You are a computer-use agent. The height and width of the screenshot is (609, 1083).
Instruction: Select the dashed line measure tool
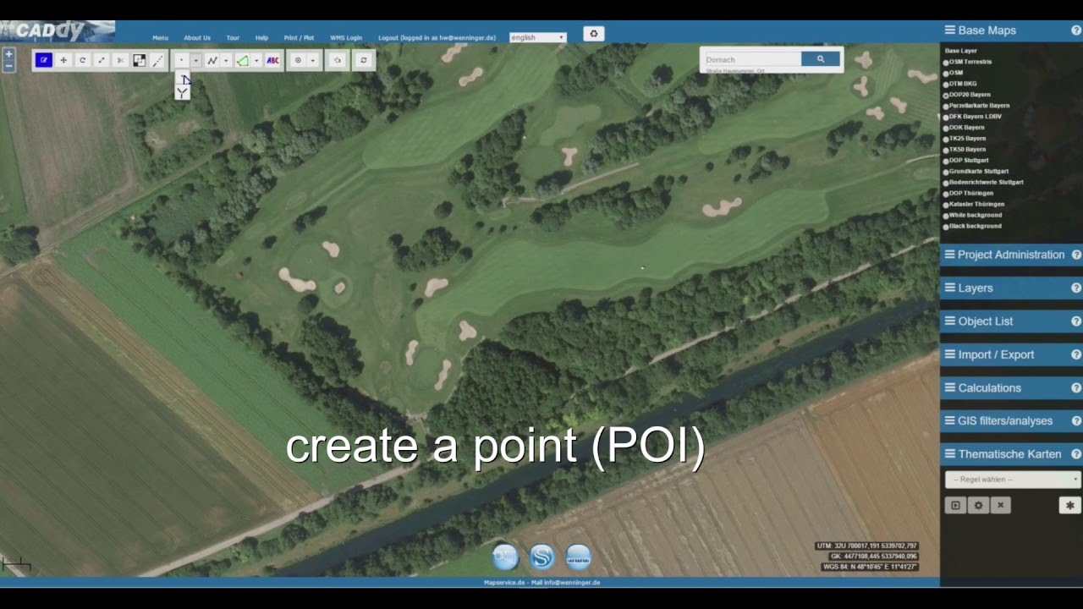[x=157, y=60]
